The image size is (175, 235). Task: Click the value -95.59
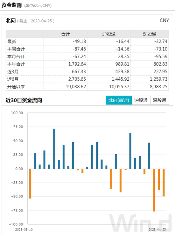tap(161, 57)
